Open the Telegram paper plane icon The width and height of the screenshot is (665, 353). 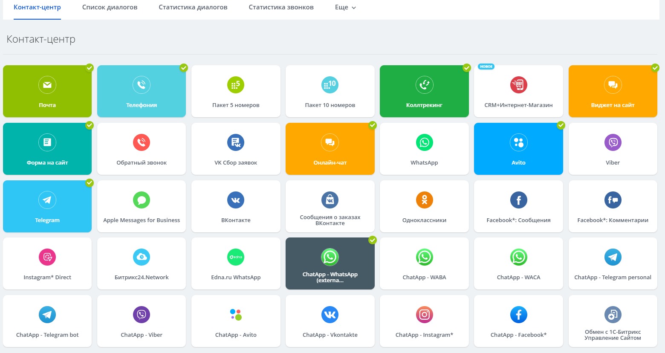point(47,200)
